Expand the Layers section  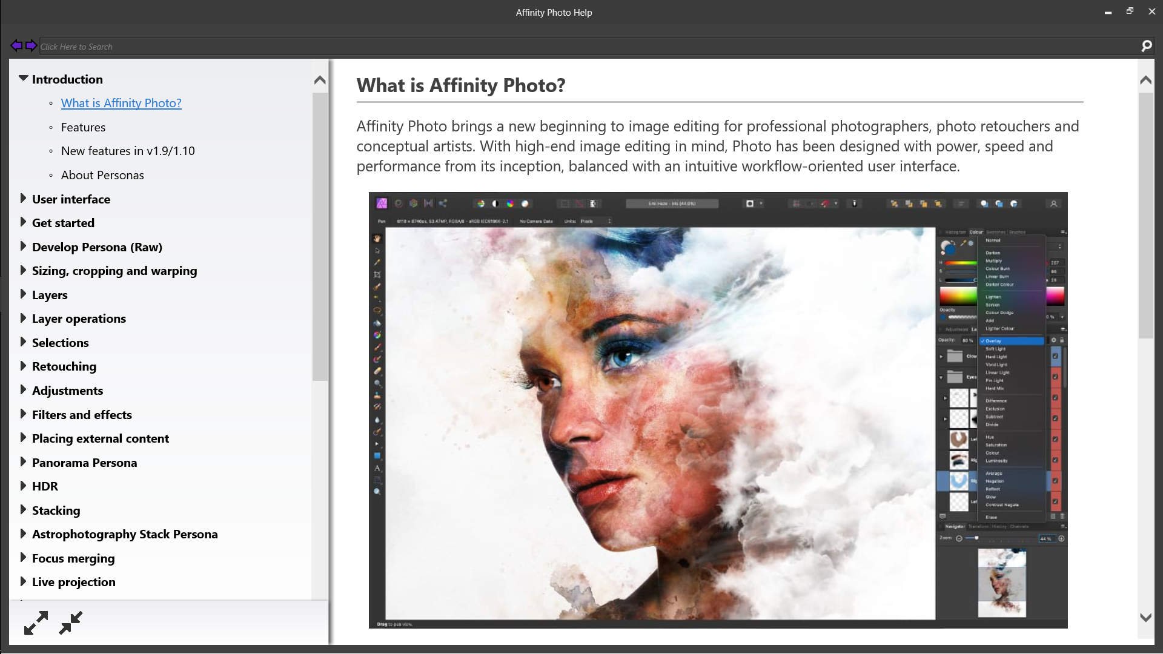pos(23,294)
